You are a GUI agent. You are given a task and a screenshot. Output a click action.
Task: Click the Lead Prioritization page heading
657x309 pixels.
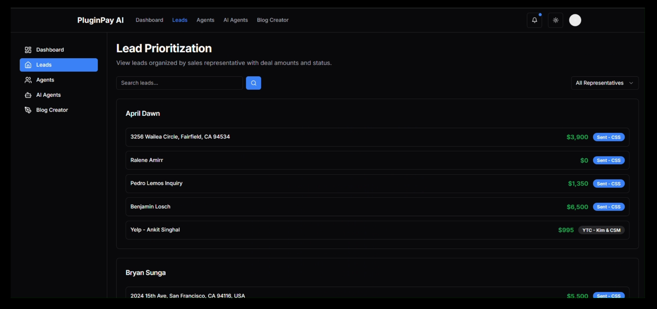pyautogui.click(x=164, y=48)
